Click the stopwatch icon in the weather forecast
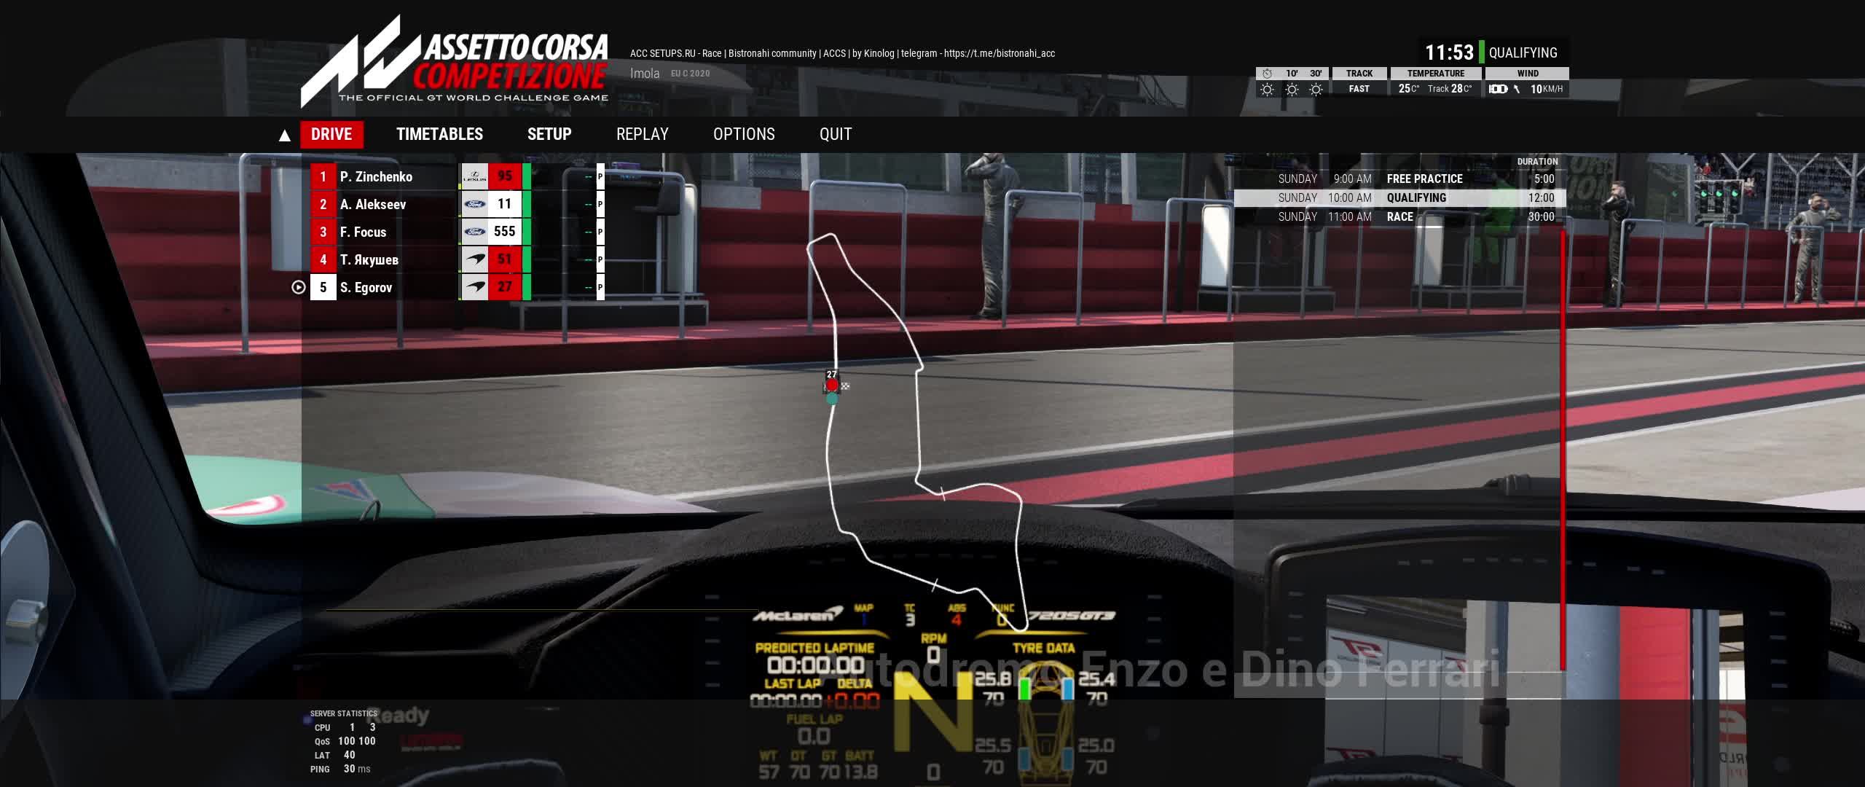The image size is (1865, 787). 1268,74
